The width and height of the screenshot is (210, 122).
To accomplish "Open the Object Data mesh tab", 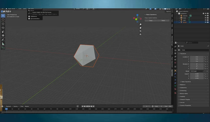I will click(175, 86).
